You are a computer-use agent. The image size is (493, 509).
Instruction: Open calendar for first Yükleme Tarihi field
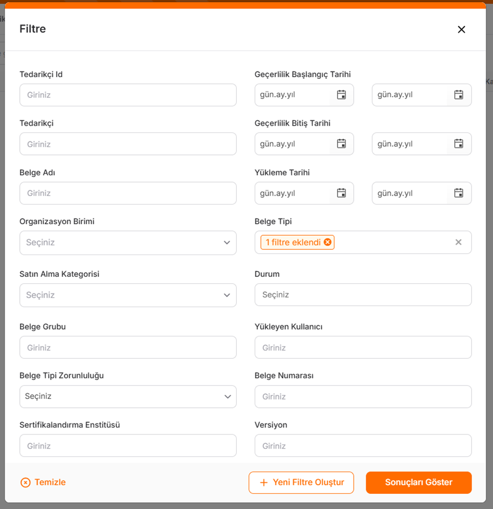341,193
